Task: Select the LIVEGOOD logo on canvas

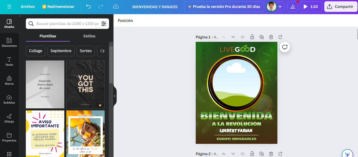Action: coord(238,49)
